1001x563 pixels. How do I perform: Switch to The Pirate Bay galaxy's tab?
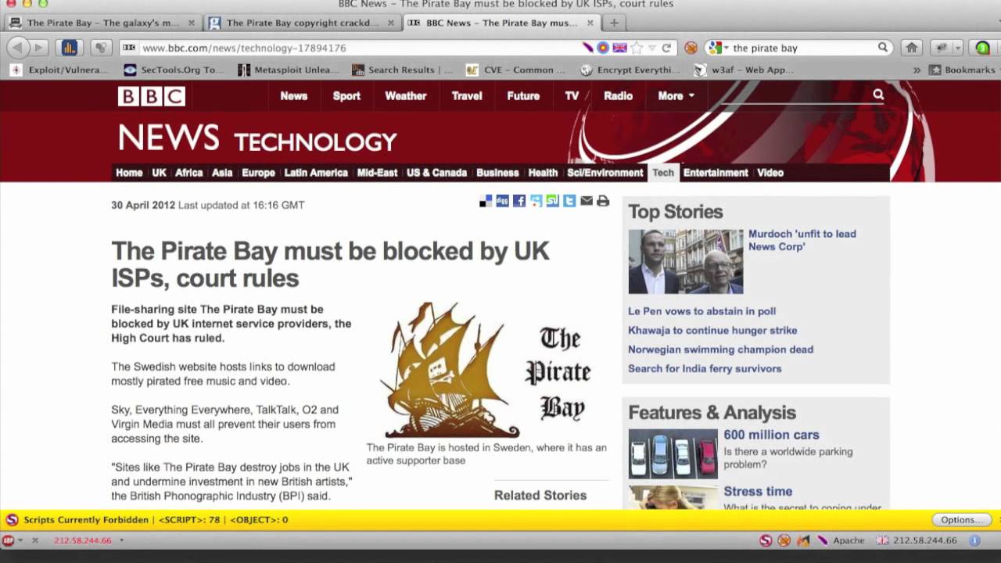(x=101, y=23)
